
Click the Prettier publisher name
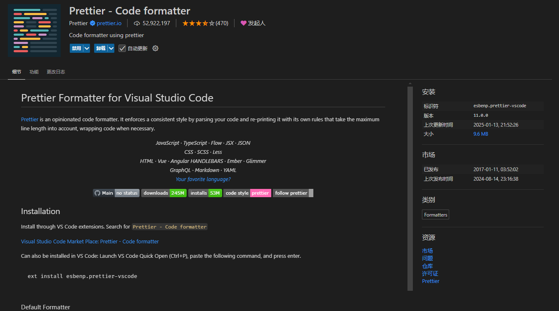click(x=78, y=23)
